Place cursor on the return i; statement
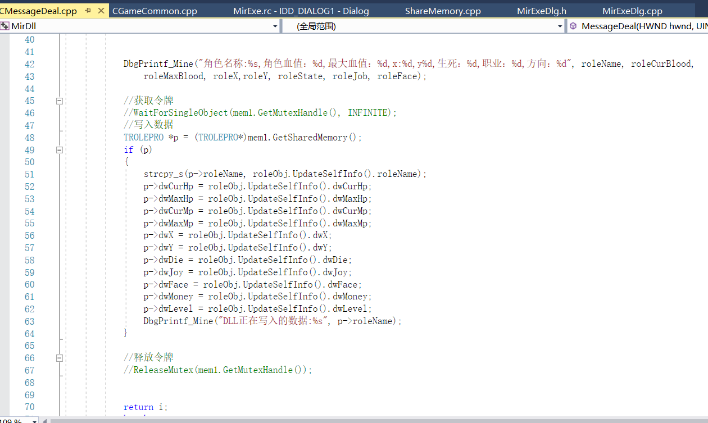The height and width of the screenshot is (423, 708). coord(146,407)
